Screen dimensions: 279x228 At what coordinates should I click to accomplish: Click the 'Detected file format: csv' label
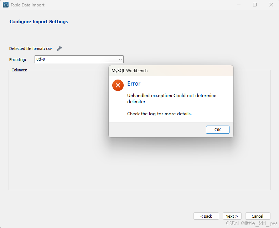pyautogui.click(x=30, y=49)
